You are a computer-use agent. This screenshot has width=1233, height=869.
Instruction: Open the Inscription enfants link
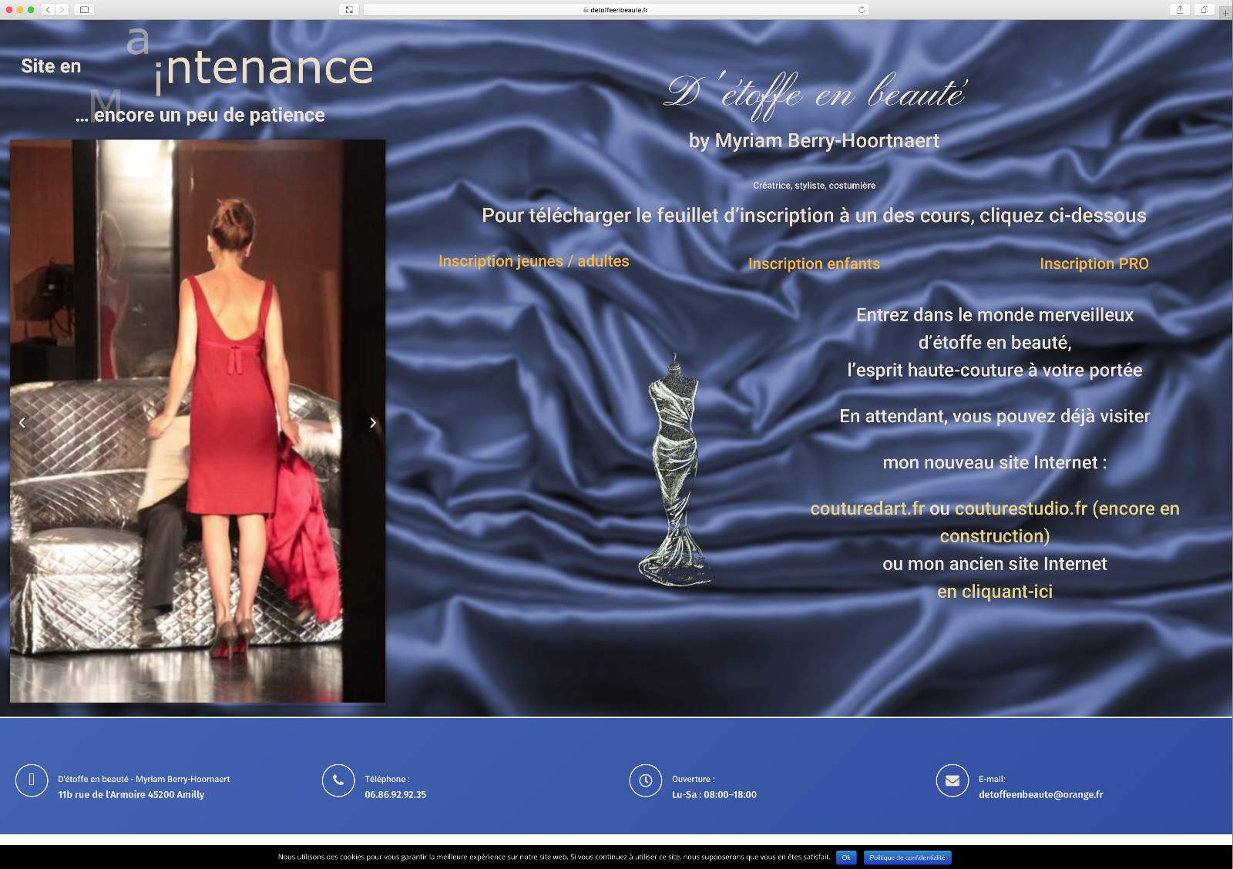(x=814, y=263)
